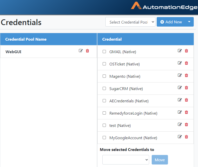Click the Credentials page heading
The width and height of the screenshot is (198, 167).
(21, 22)
